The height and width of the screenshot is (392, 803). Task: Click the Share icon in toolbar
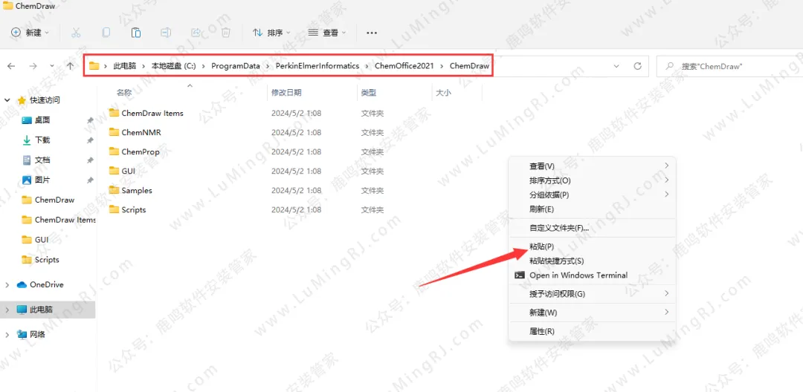196,33
